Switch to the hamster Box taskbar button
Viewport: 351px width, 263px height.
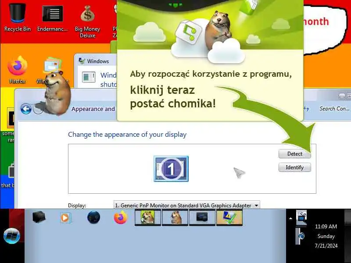[148, 217]
